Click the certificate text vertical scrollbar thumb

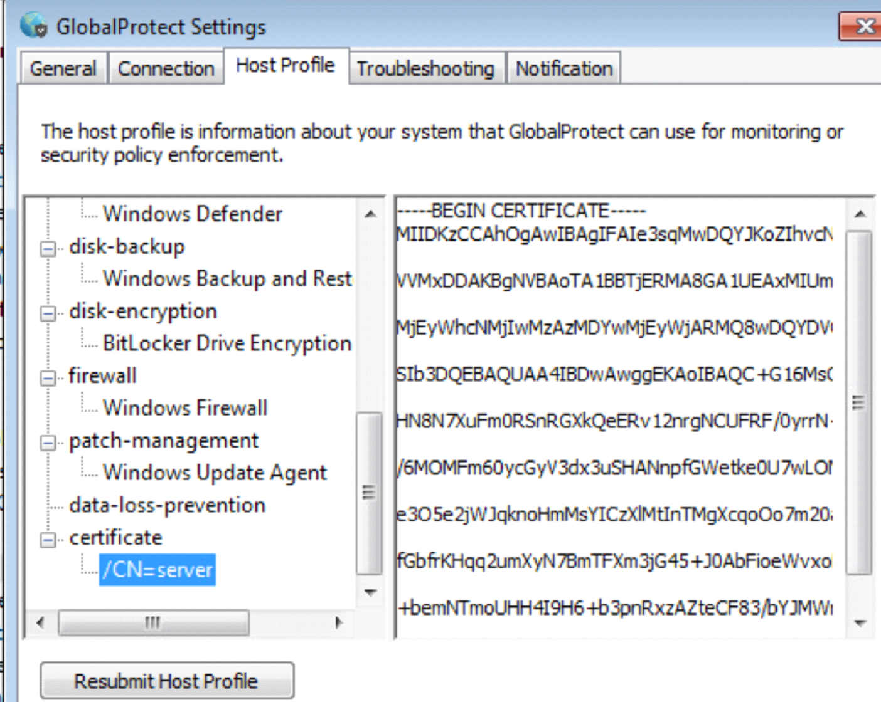click(858, 402)
